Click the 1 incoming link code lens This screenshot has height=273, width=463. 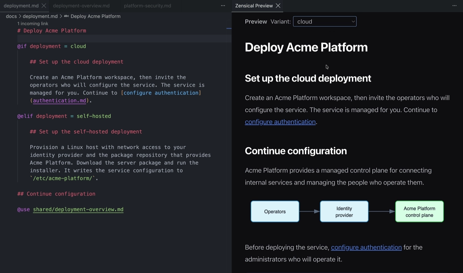pyautogui.click(x=33, y=24)
